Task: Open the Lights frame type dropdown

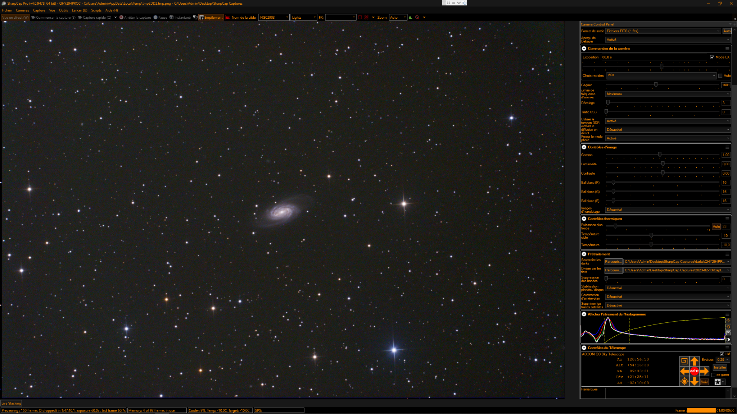Action: point(303,17)
